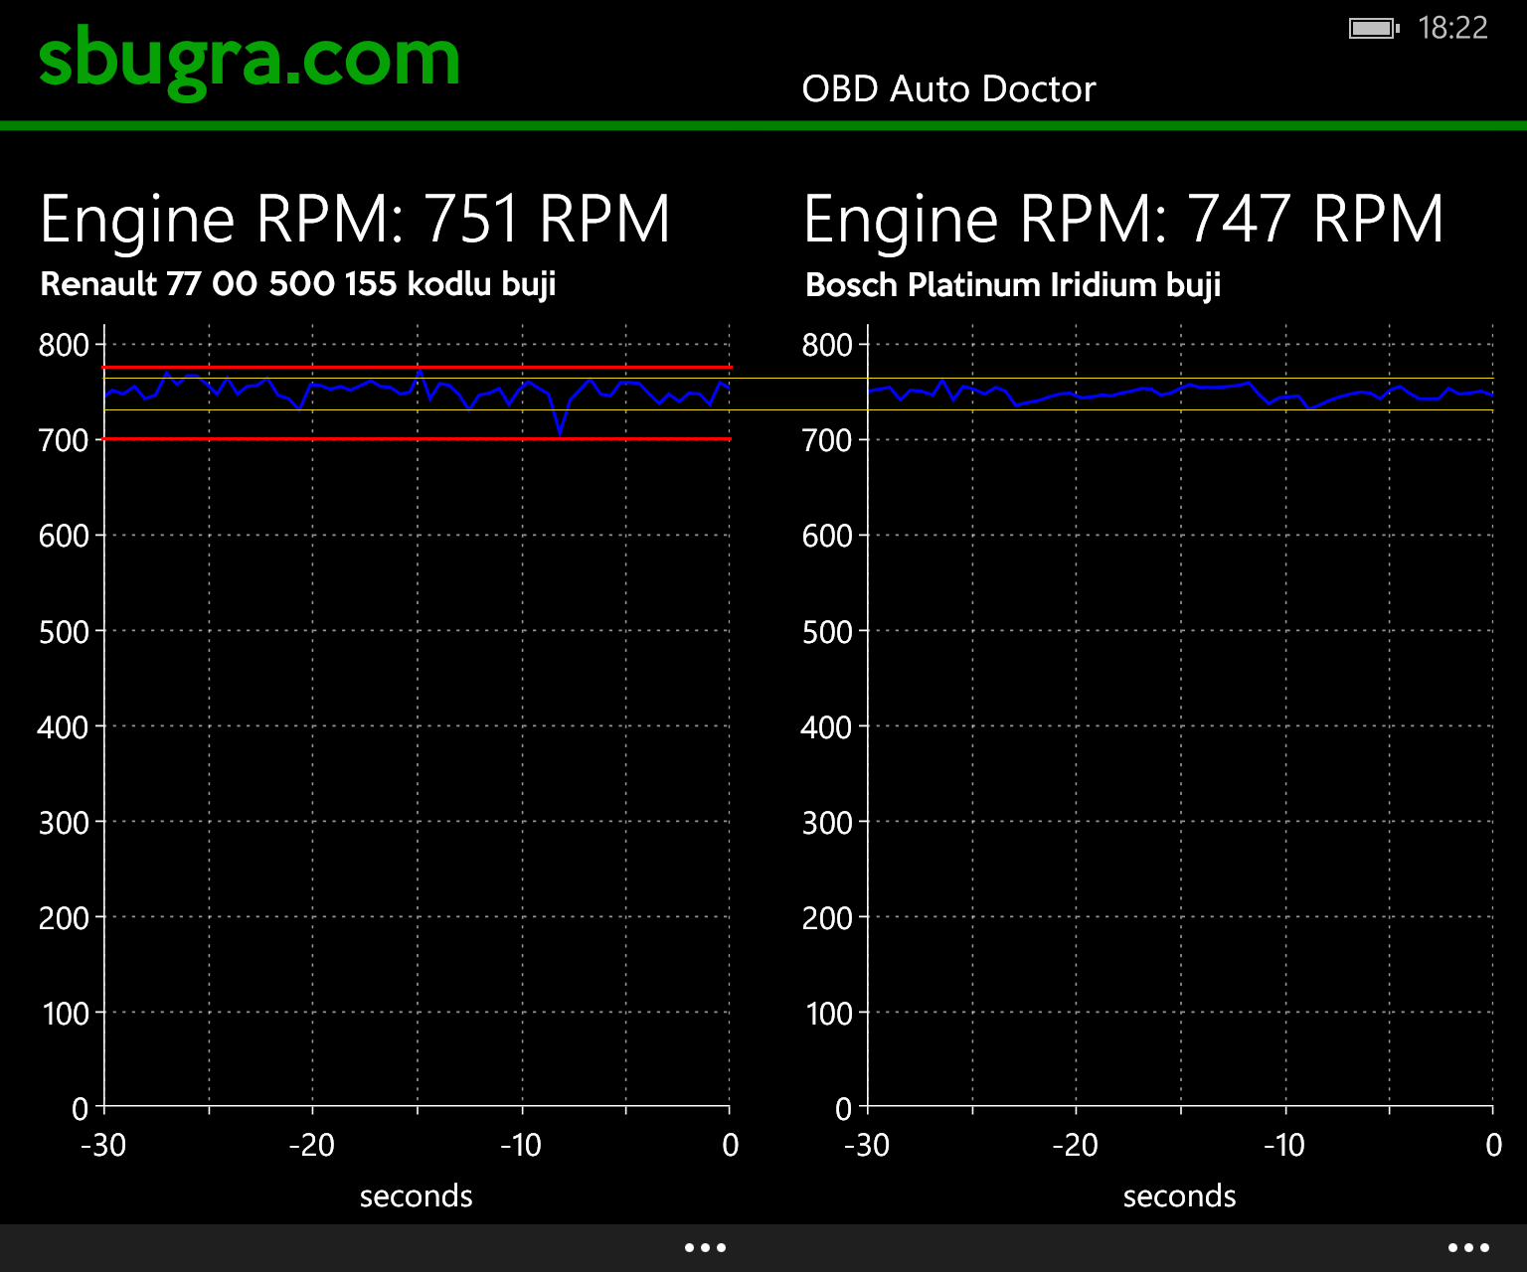Image resolution: width=1527 pixels, height=1272 pixels.
Task: Tap the 18:22 clock in status bar
Action: pyautogui.click(x=1452, y=28)
